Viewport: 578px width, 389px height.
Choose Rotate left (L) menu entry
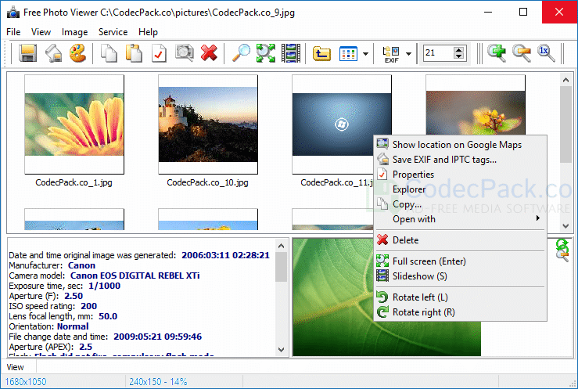[460, 297]
